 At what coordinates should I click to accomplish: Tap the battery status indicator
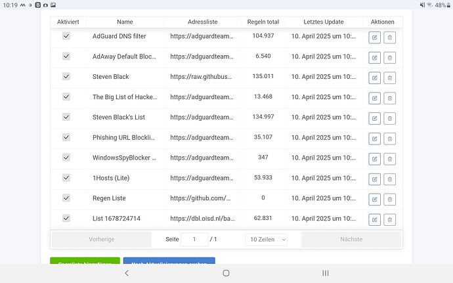click(x=442, y=5)
